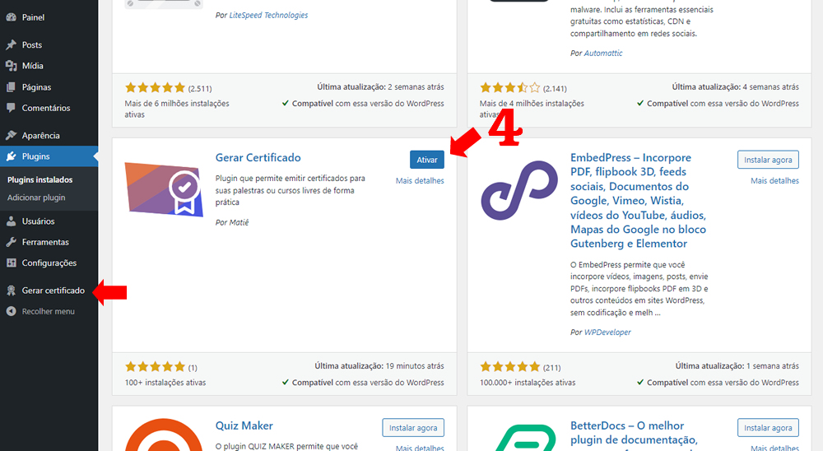Open Adicionar plugin submenu item
823x451 pixels.
36,198
